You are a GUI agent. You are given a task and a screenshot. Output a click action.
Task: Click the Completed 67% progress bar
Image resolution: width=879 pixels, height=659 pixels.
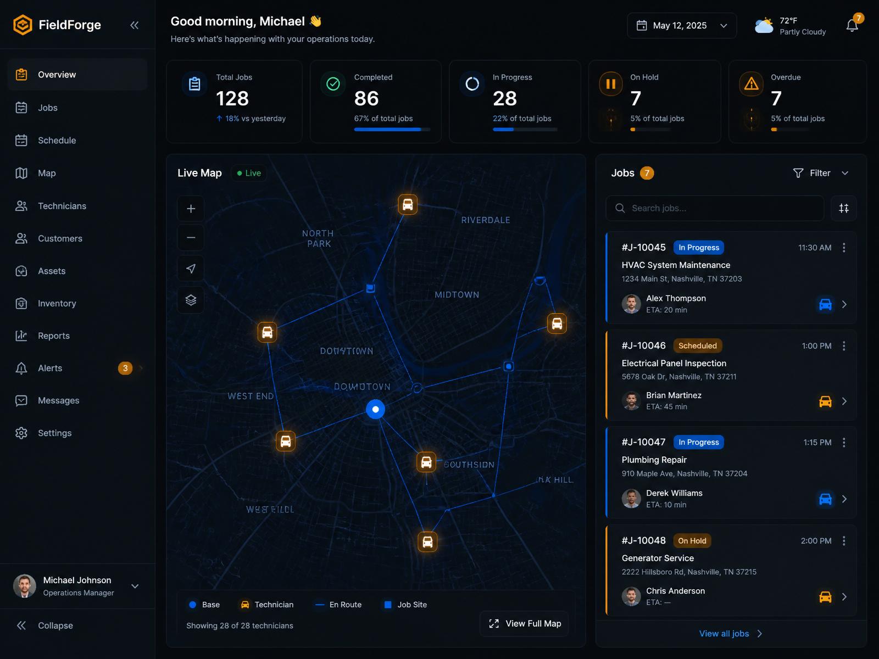[x=392, y=130]
